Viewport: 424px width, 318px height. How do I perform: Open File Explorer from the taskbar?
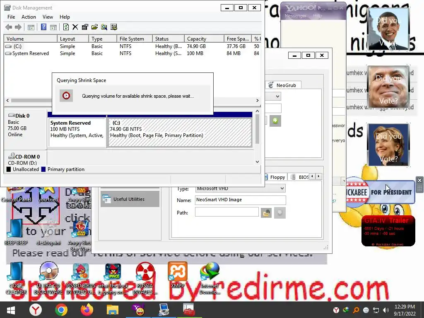113,310
